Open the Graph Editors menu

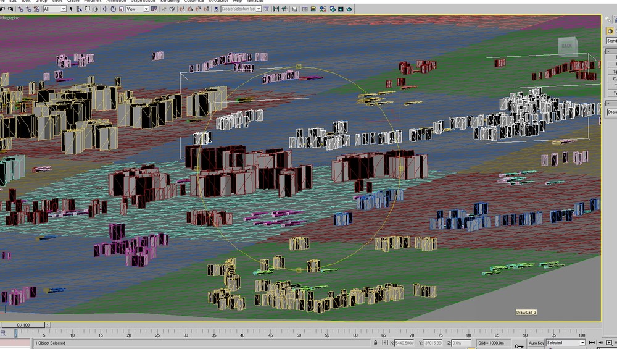(143, 1)
